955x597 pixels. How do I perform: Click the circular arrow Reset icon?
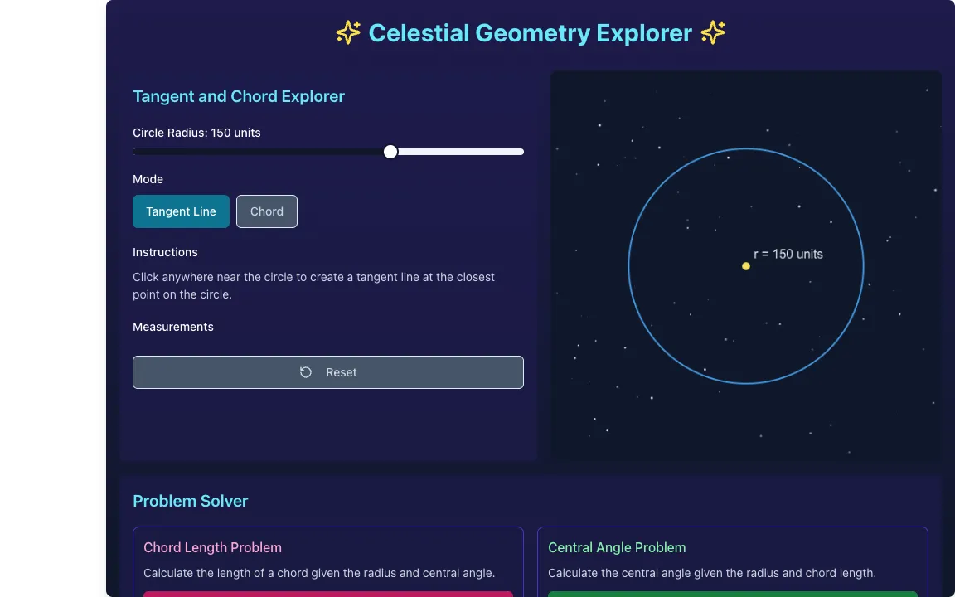coord(306,372)
